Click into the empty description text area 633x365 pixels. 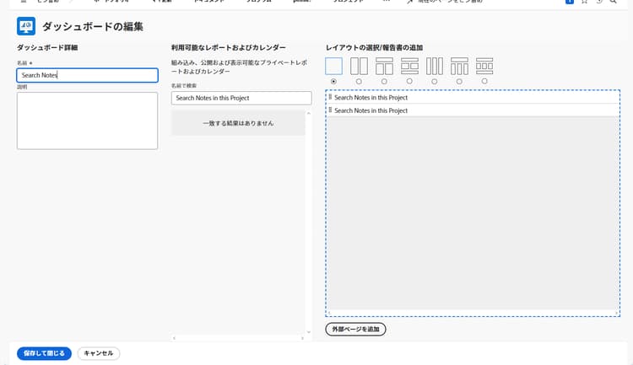pos(87,121)
